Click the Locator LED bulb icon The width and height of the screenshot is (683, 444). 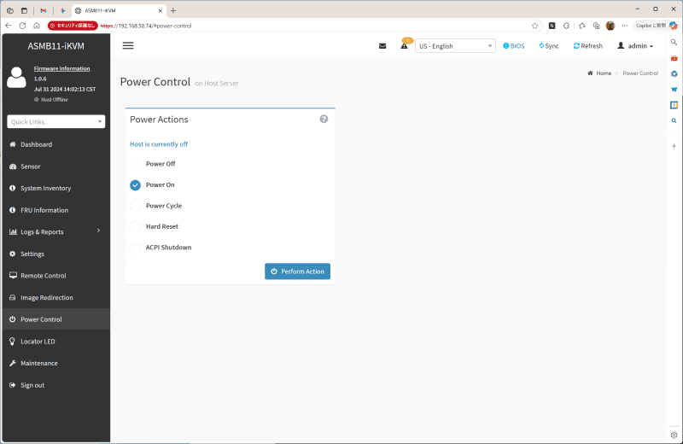(13, 342)
